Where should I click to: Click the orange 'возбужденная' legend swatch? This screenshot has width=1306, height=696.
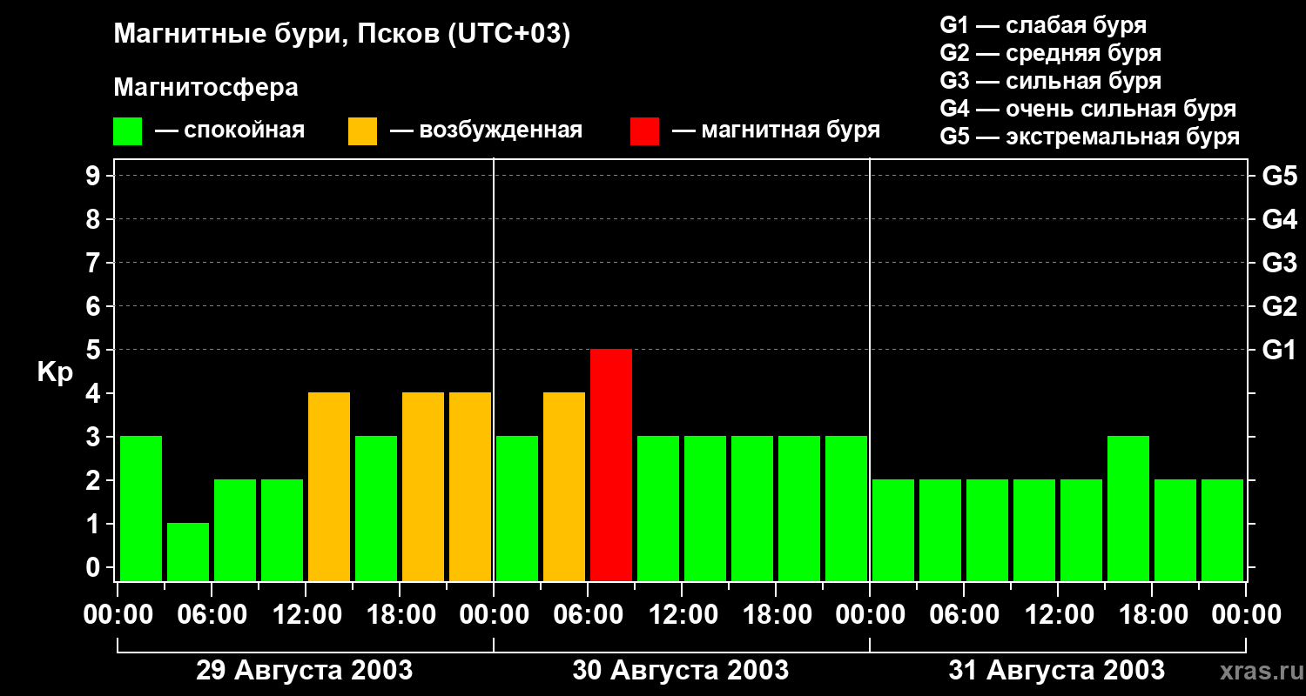pyautogui.click(x=362, y=131)
